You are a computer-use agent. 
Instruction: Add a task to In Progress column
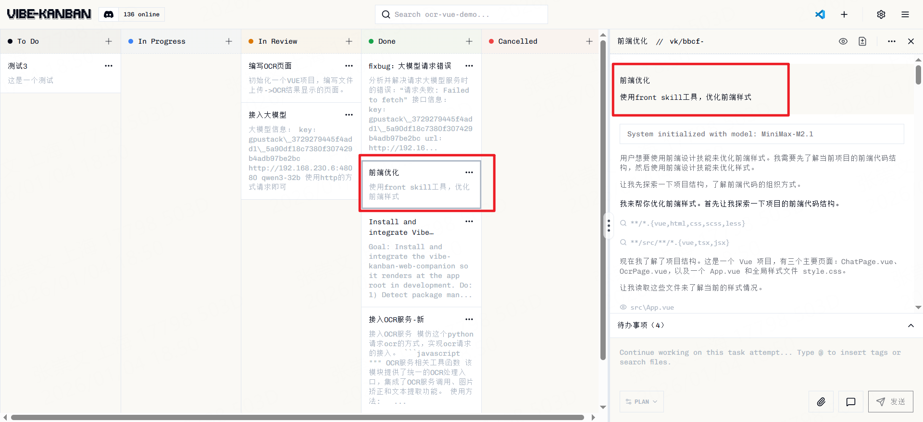229,41
